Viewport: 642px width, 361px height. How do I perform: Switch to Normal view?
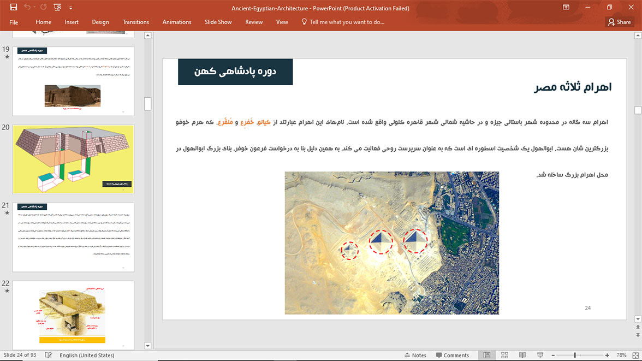[487, 355]
